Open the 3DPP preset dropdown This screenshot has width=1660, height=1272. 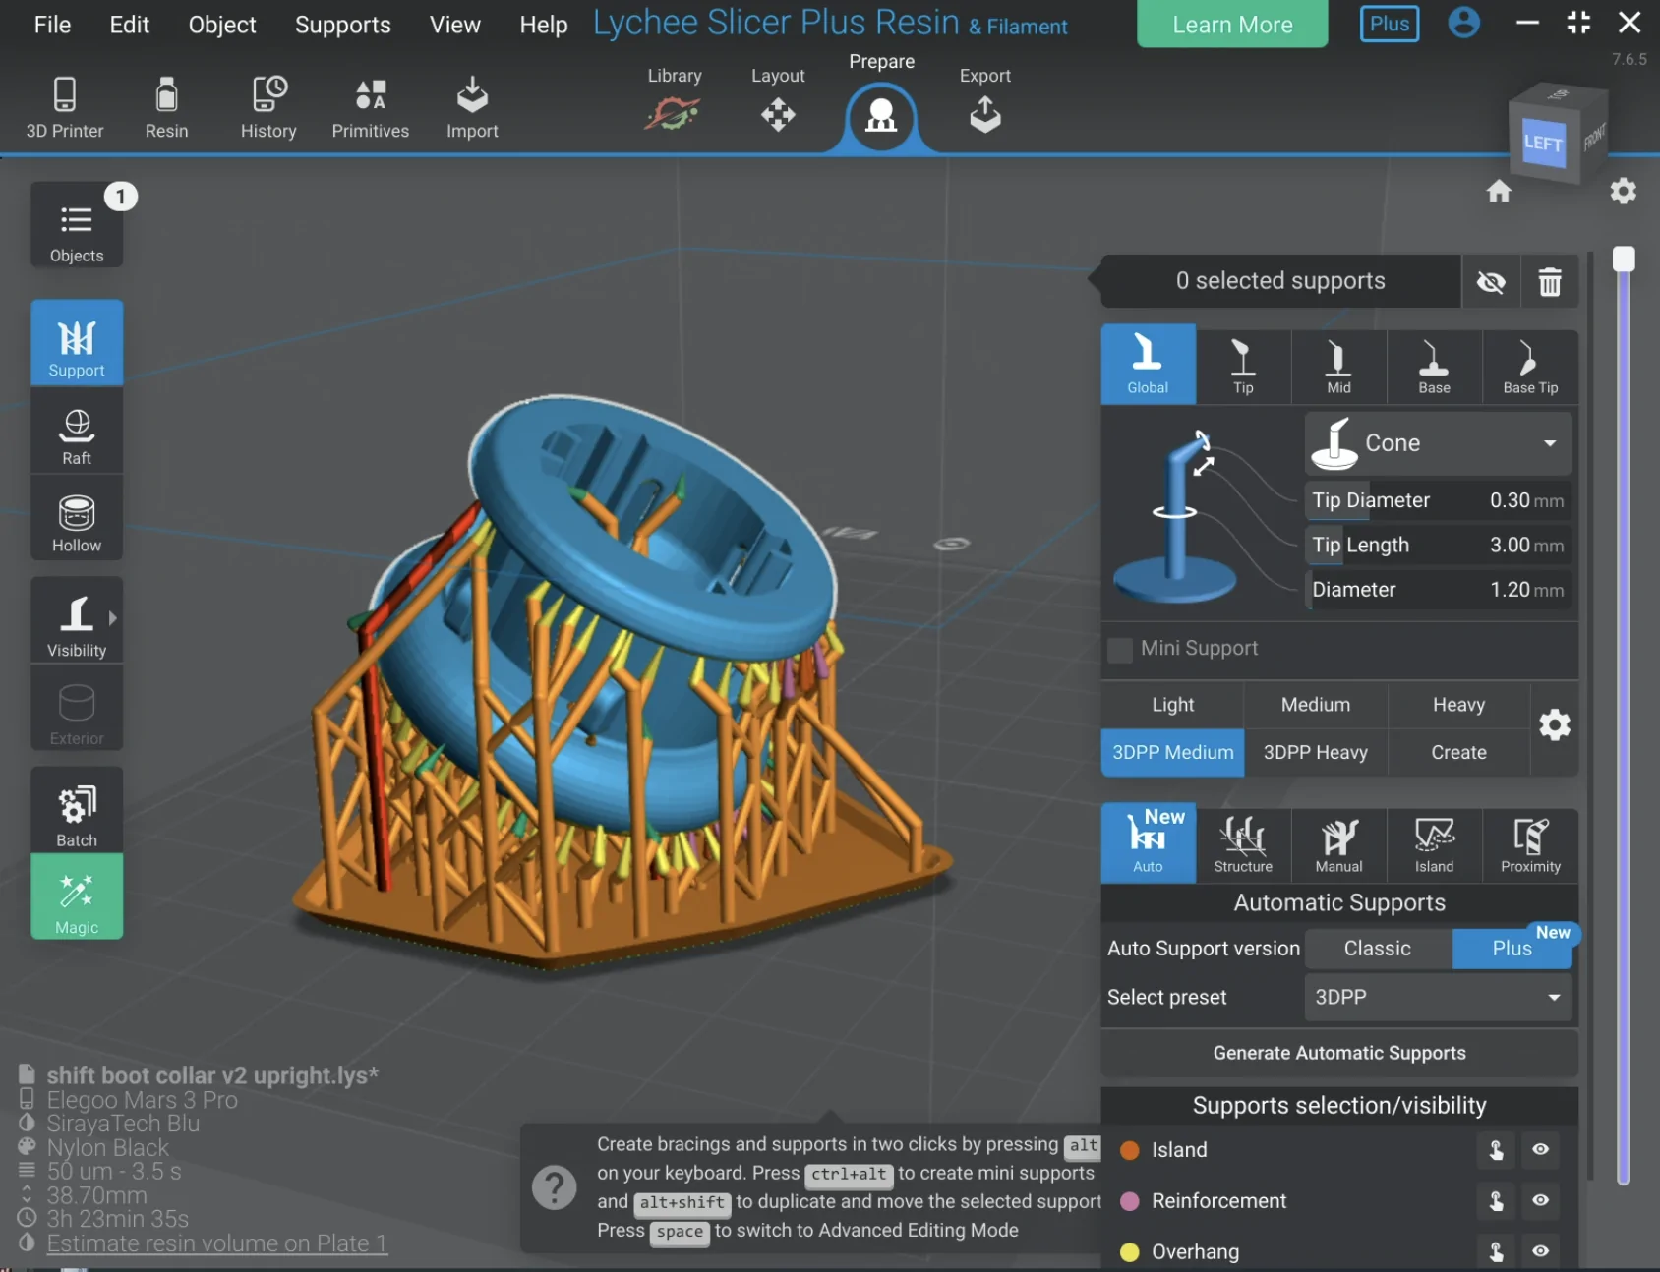[x=1438, y=997]
